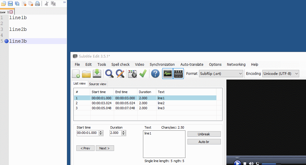Go to previous subtitle with Prev button
Viewport: 306px width, 165px height.
pos(85,148)
